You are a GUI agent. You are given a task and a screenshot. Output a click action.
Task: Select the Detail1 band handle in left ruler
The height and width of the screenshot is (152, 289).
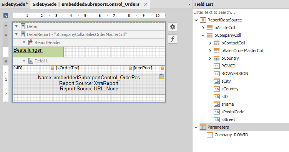(x=6, y=61)
